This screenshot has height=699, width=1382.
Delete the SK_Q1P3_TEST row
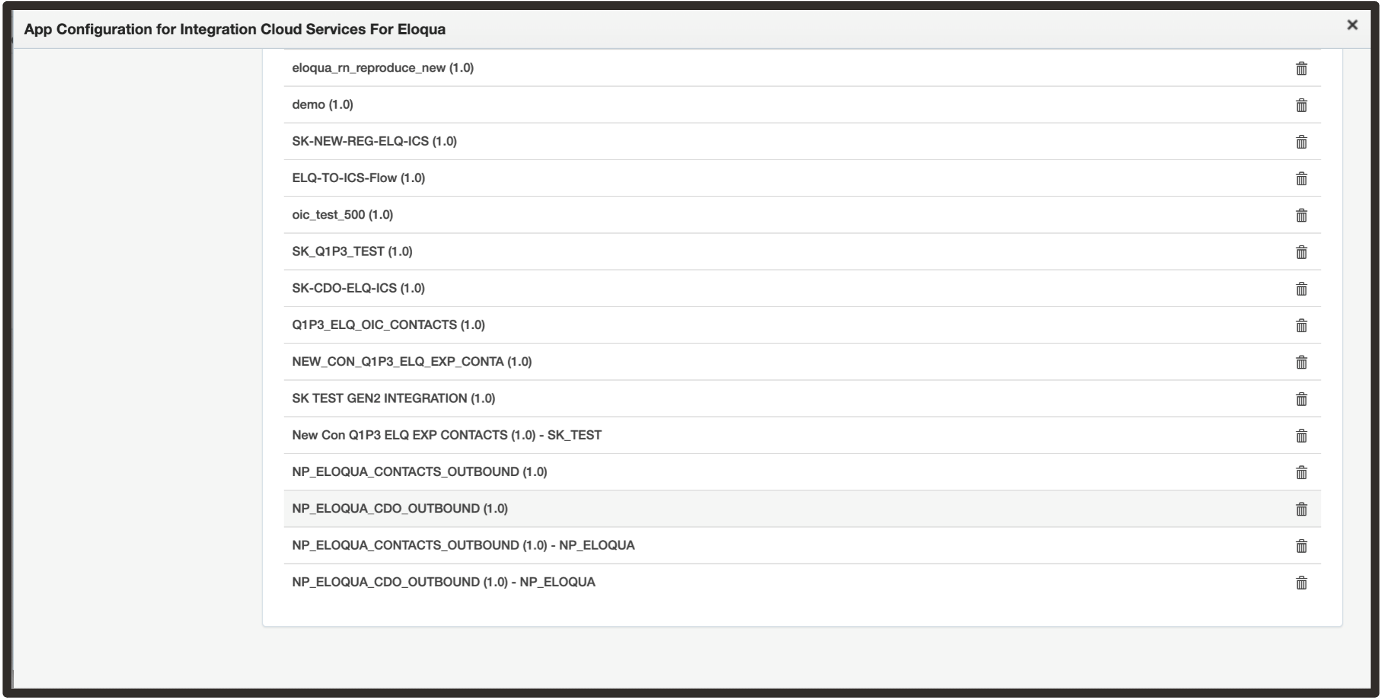pyautogui.click(x=1301, y=252)
